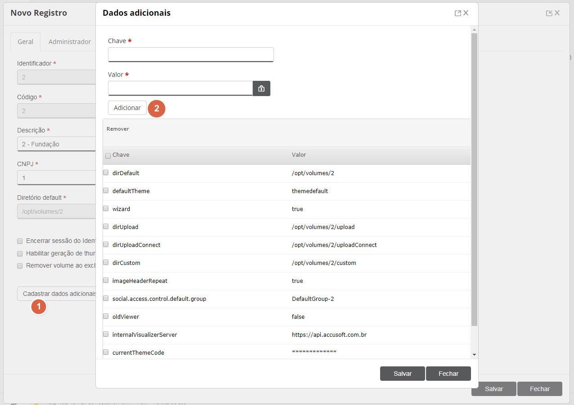Click the lock icon beside Valor field
The width and height of the screenshot is (574, 405).
(x=261, y=88)
